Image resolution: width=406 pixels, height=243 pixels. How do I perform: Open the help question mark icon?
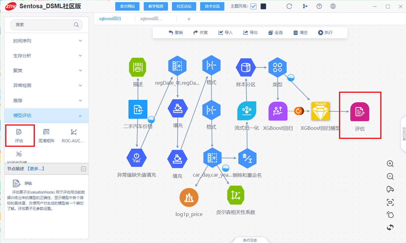coord(319,6)
